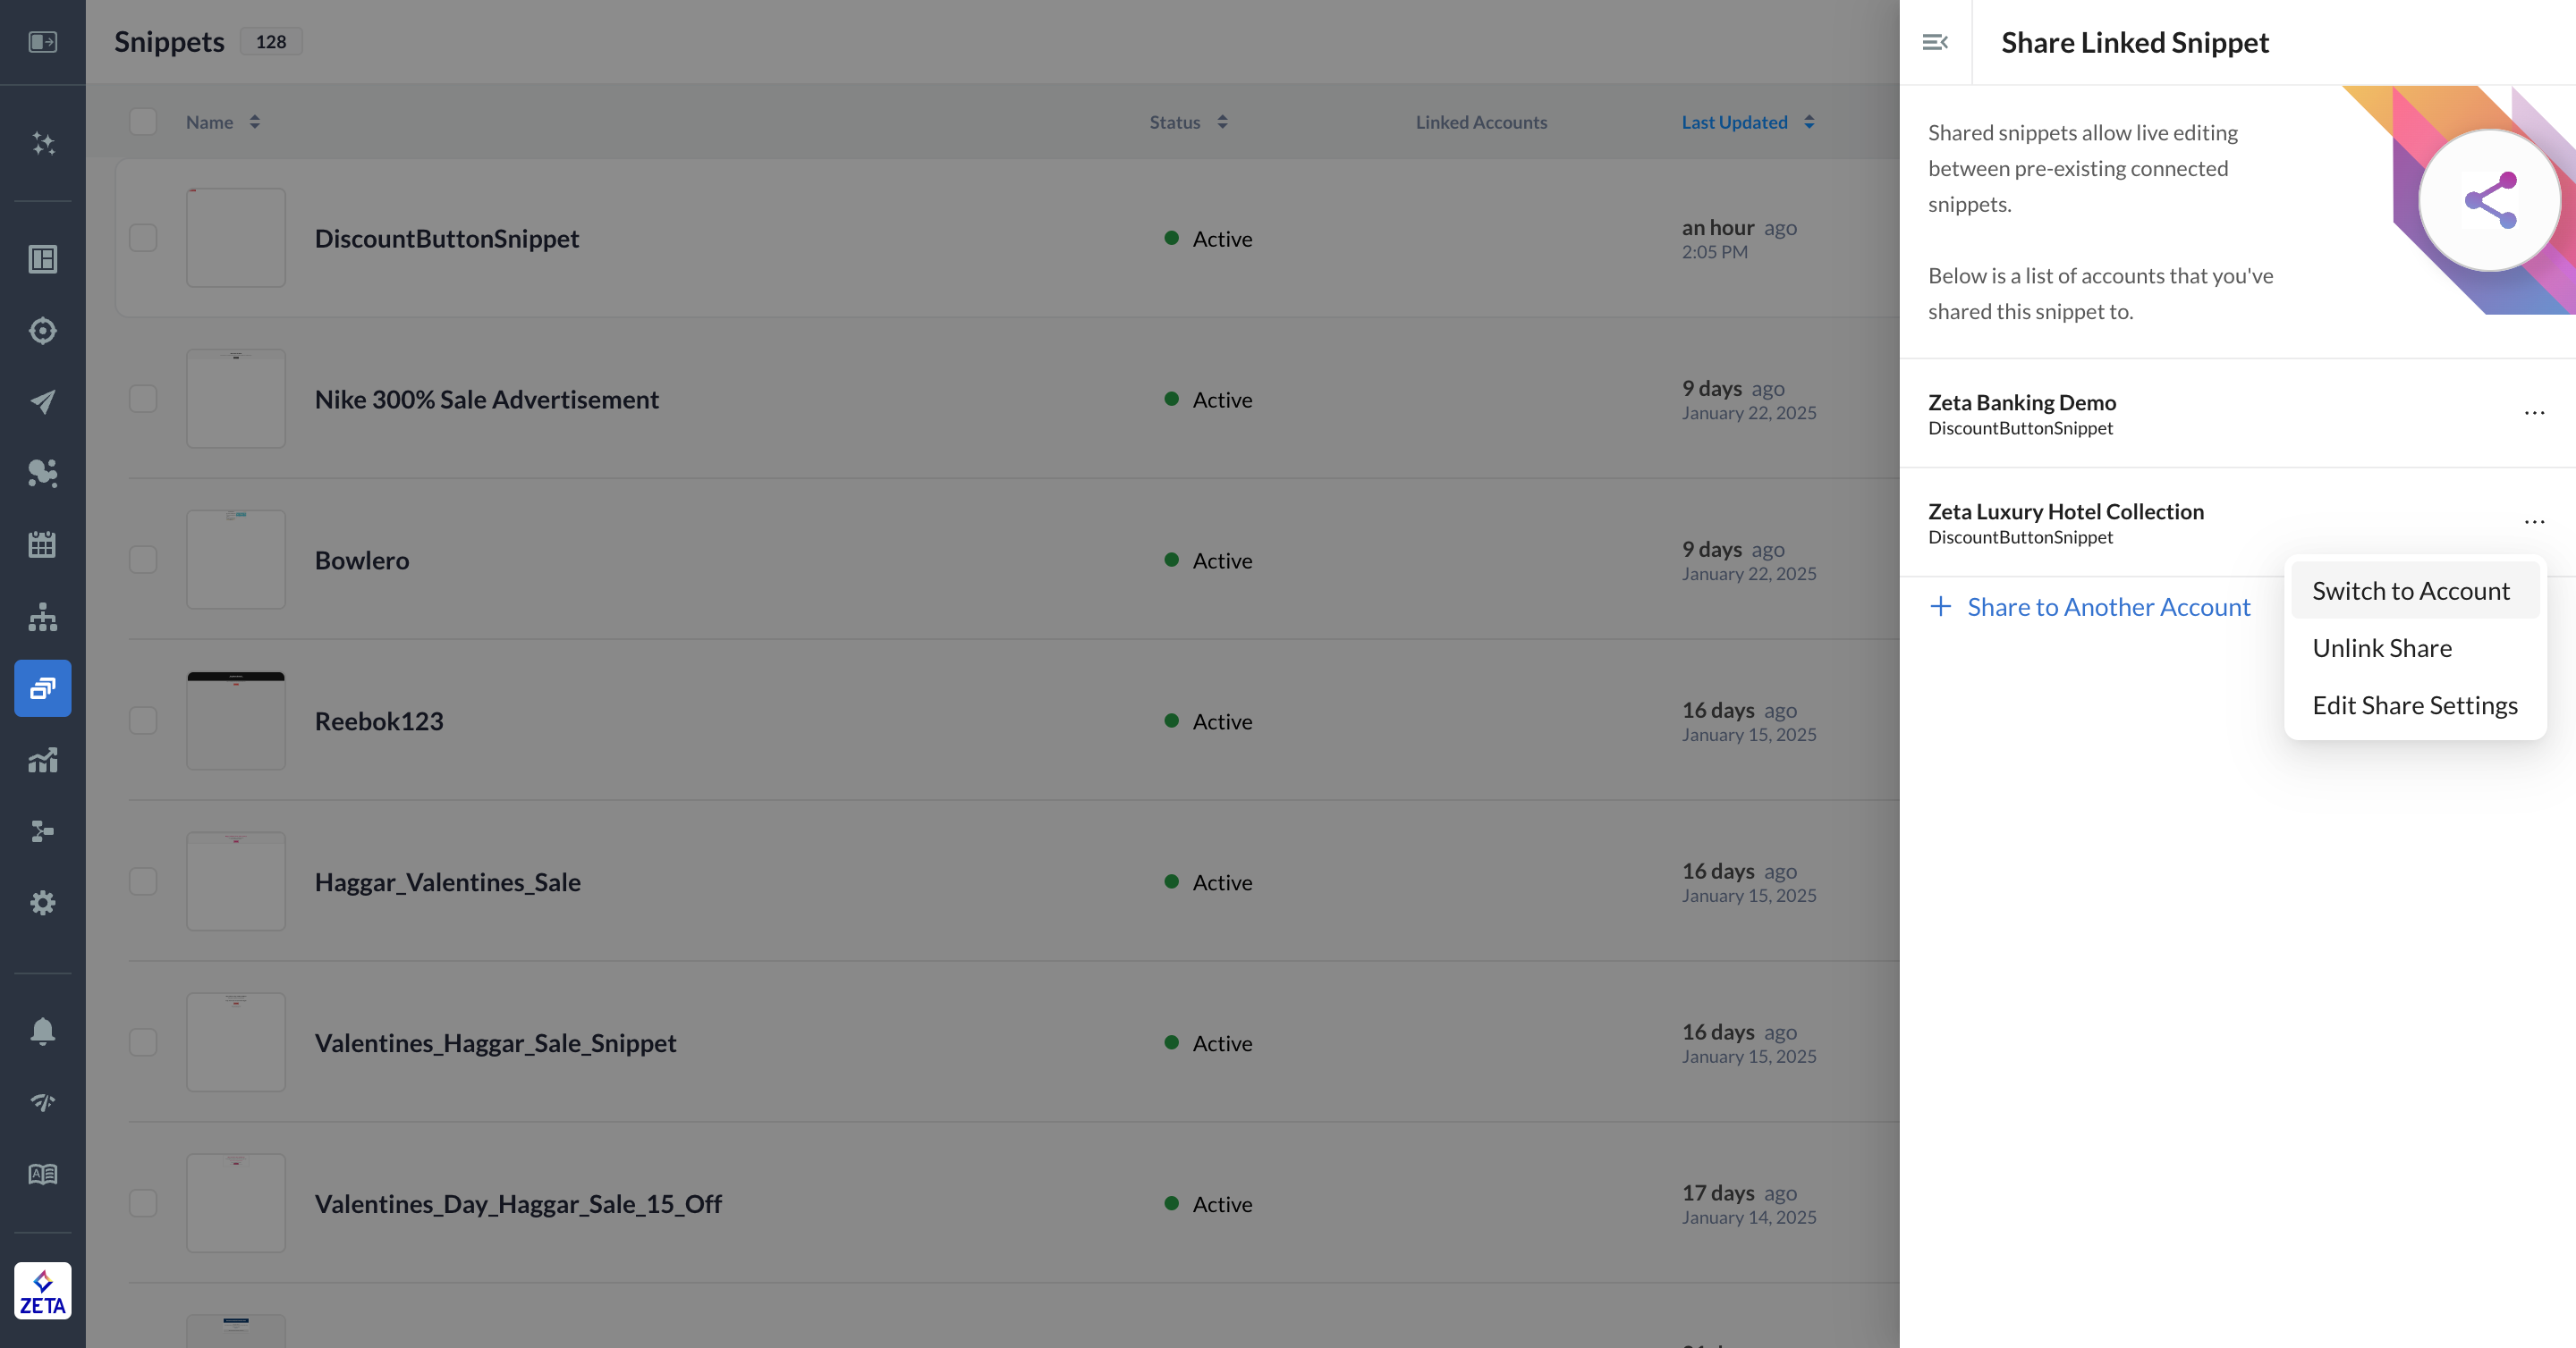
Task: Click the Reebok123 thumbnail preview
Action: [236, 720]
